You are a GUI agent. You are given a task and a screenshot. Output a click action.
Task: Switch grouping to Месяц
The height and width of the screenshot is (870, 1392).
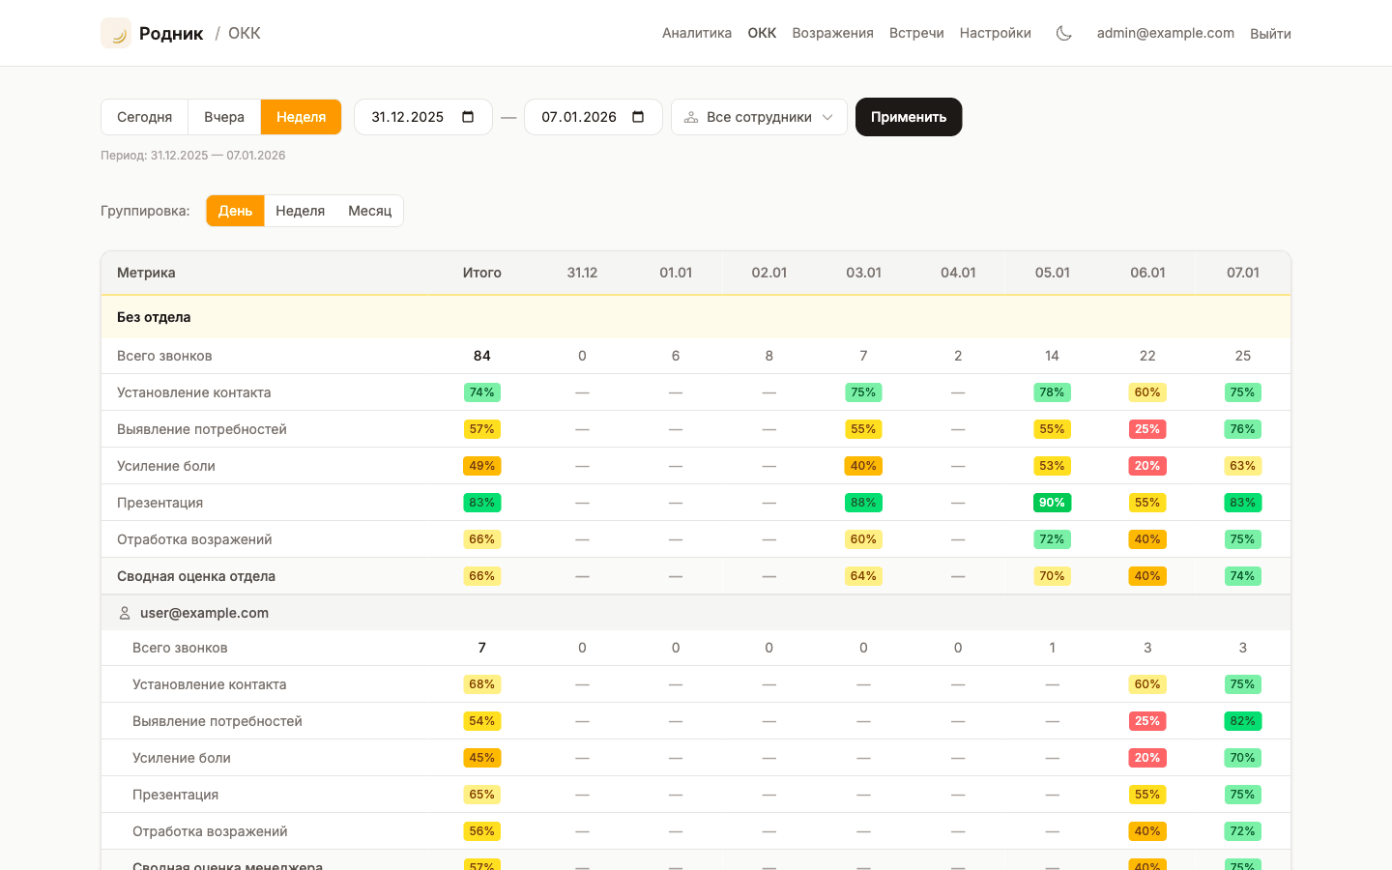369,211
